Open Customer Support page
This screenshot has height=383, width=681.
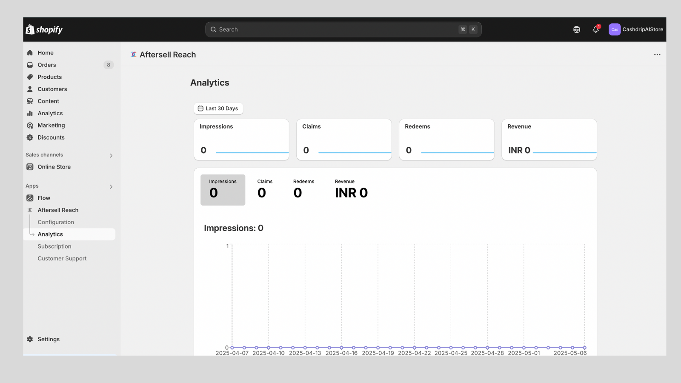62,258
